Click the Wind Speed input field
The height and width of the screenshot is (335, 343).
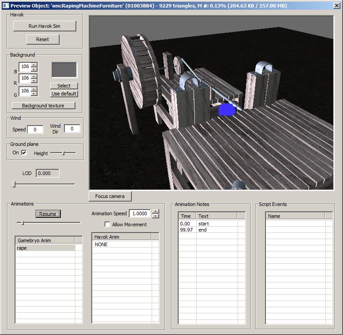[x=35, y=129]
